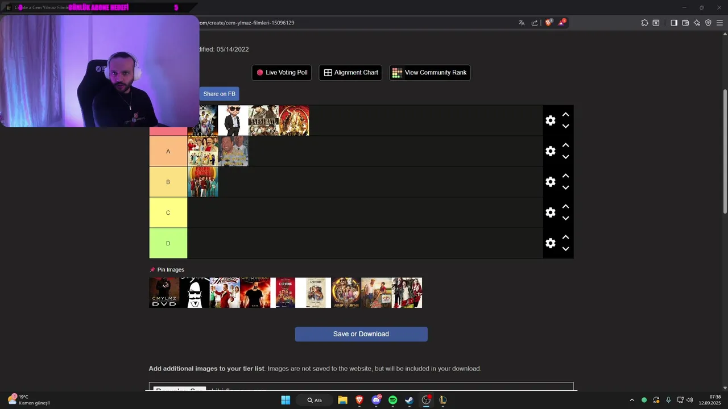This screenshot has height=409, width=728.
Task: Select the Erşan Kuneri poster in tier B
Action: click(x=202, y=182)
